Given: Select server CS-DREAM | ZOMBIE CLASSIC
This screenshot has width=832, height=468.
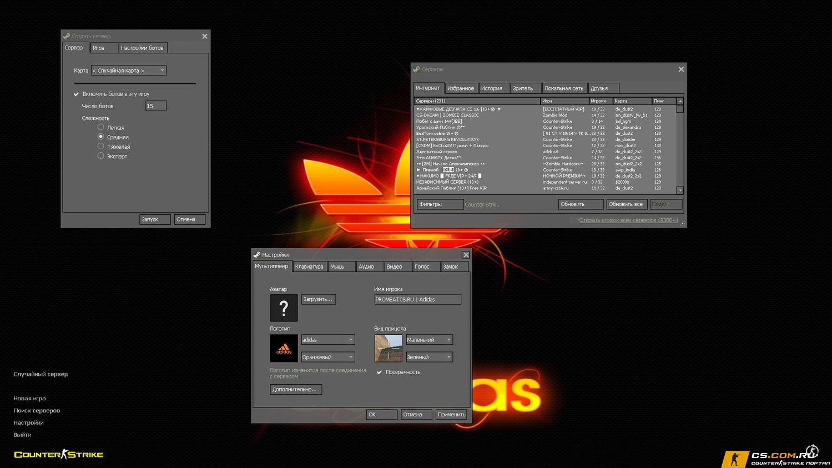Looking at the screenshot, I should point(545,115).
